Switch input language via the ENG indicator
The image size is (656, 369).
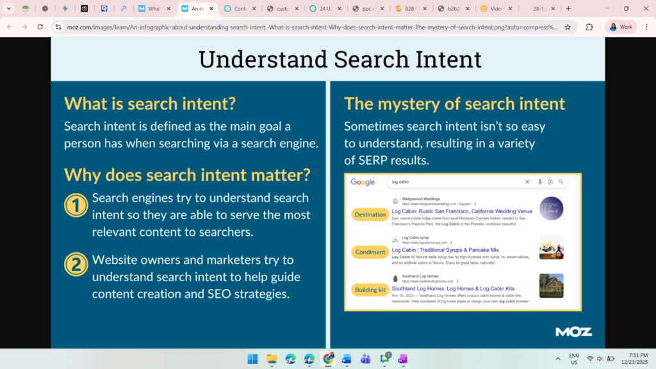(575, 359)
